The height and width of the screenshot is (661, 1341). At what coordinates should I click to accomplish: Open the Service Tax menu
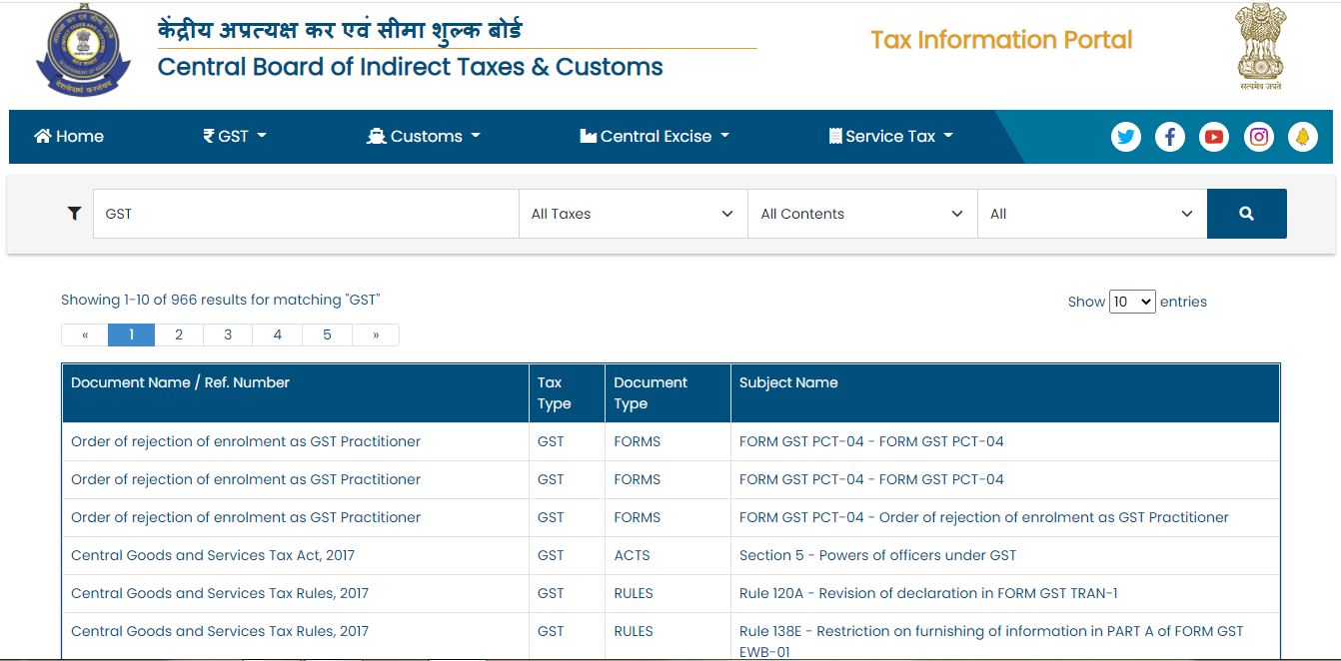[x=888, y=136]
